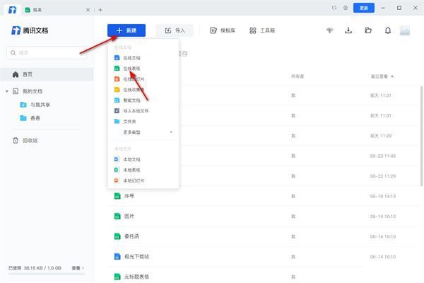The height and width of the screenshot is (283, 424).
Task: Choose 智能文档 in the new menu
Action: pos(133,100)
